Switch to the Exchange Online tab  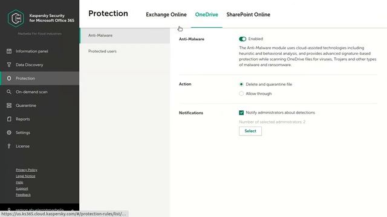pyautogui.click(x=166, y=14)
